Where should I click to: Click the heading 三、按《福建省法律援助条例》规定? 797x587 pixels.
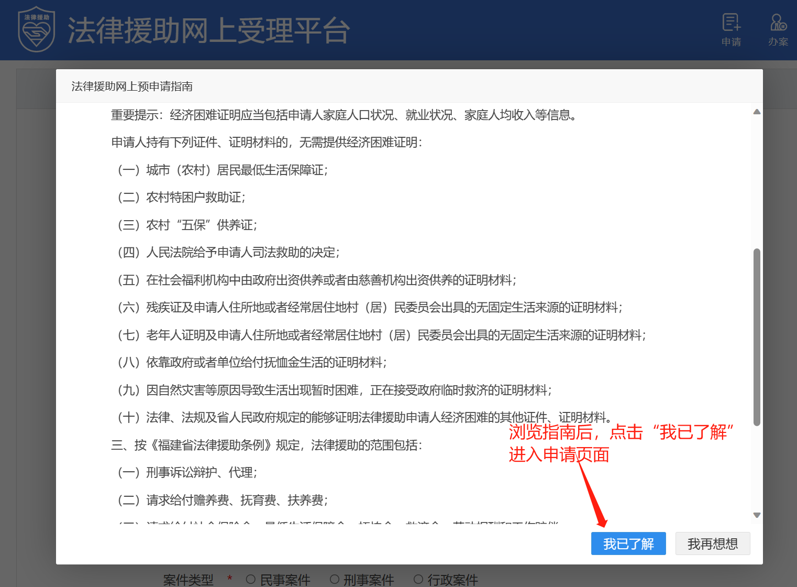[x=267, y=445]
